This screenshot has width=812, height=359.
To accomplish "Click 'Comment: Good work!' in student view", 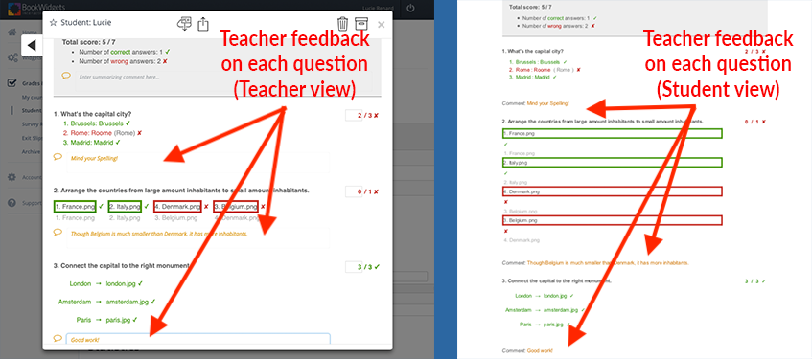I will [x=527, y=350].
